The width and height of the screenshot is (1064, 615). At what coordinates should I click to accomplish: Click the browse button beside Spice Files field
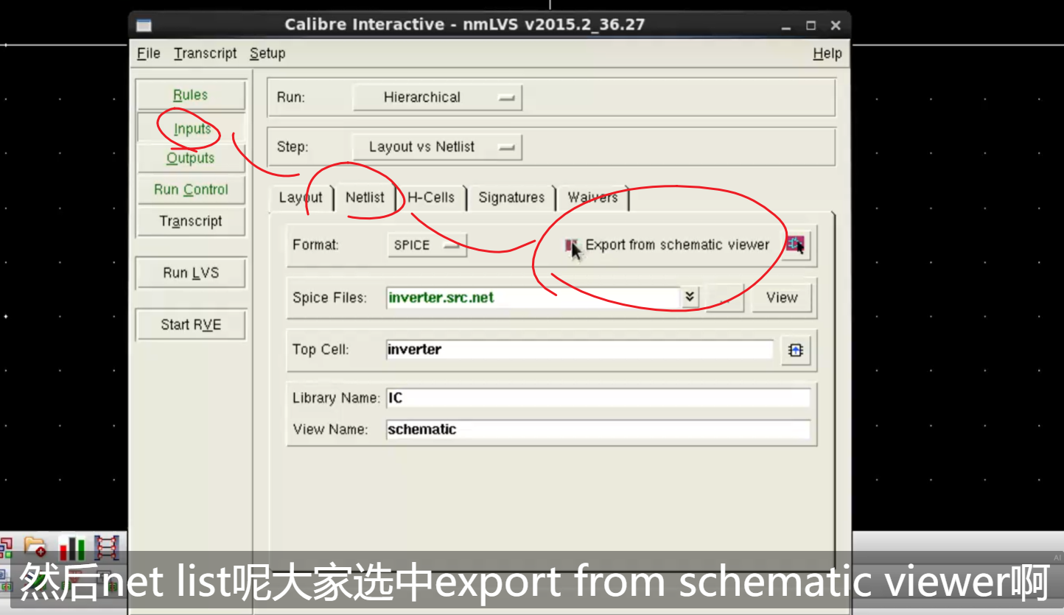(x=724, y=298)
